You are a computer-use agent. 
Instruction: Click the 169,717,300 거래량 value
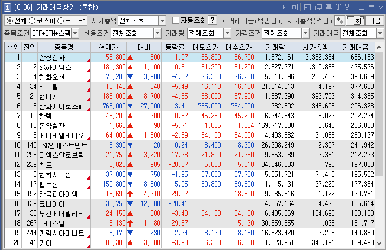[x=276, y=126]
